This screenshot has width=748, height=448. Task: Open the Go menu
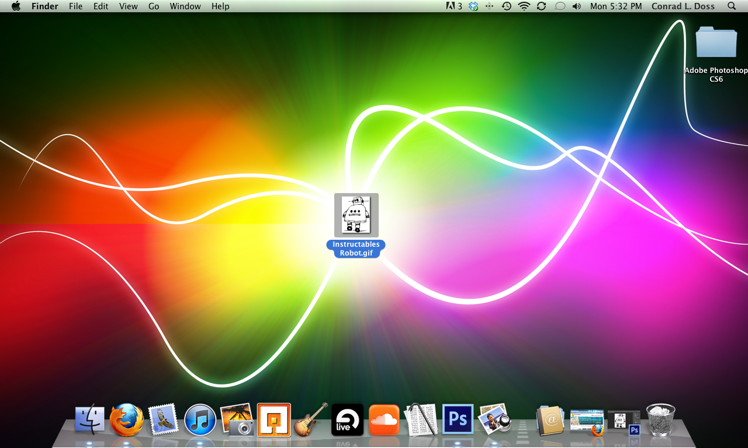tap(154, 6)
